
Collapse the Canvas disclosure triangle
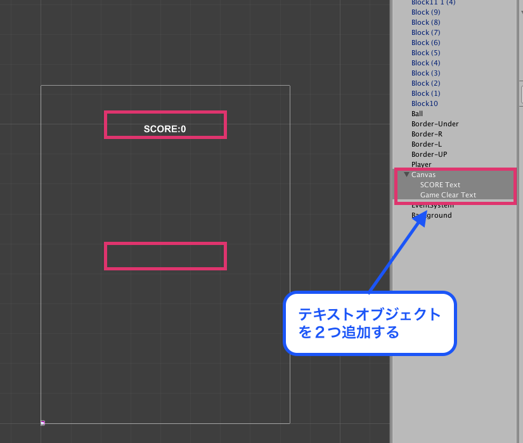407,175
